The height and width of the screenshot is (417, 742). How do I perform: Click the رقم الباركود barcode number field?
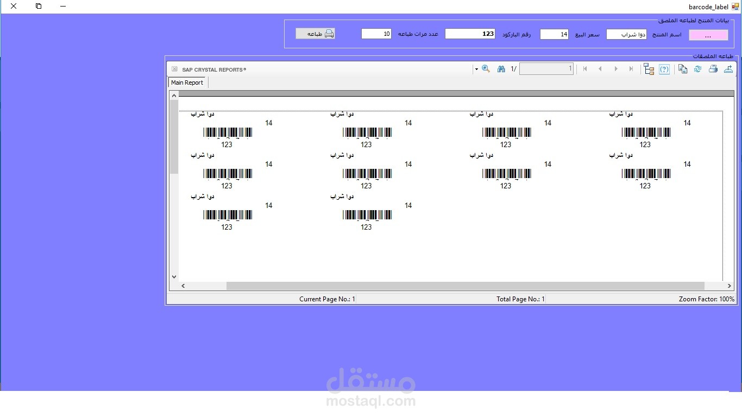click(470, 34)
